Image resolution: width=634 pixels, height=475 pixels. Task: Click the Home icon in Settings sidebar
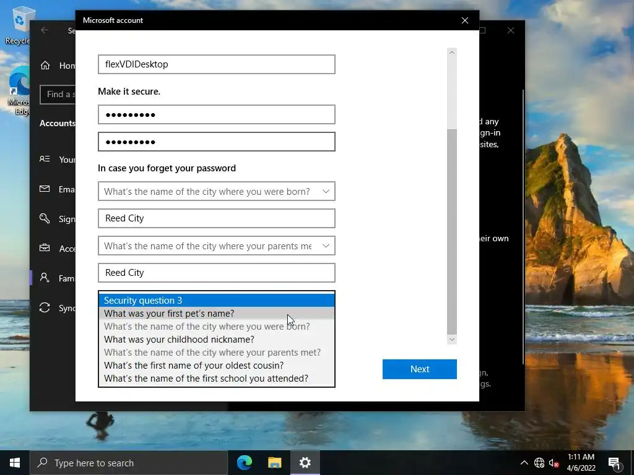45,66
